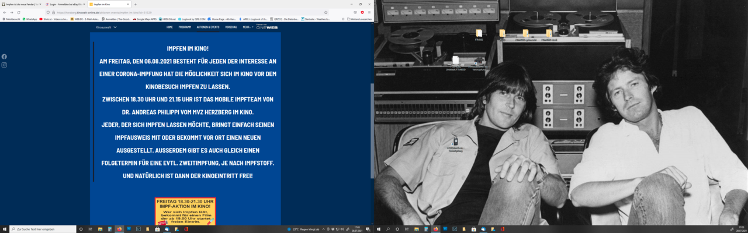Go back with the browser back arrow

tap(5, 12)
